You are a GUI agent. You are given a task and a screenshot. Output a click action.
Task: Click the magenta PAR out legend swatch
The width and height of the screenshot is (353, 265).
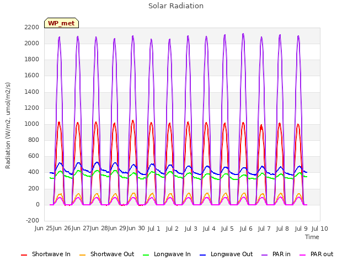click(x=303, y=255)
